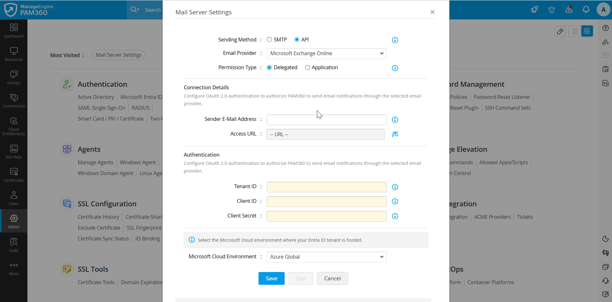Click Sending Method info icon
The image size is (612, 302).
(x=395, y=40)
